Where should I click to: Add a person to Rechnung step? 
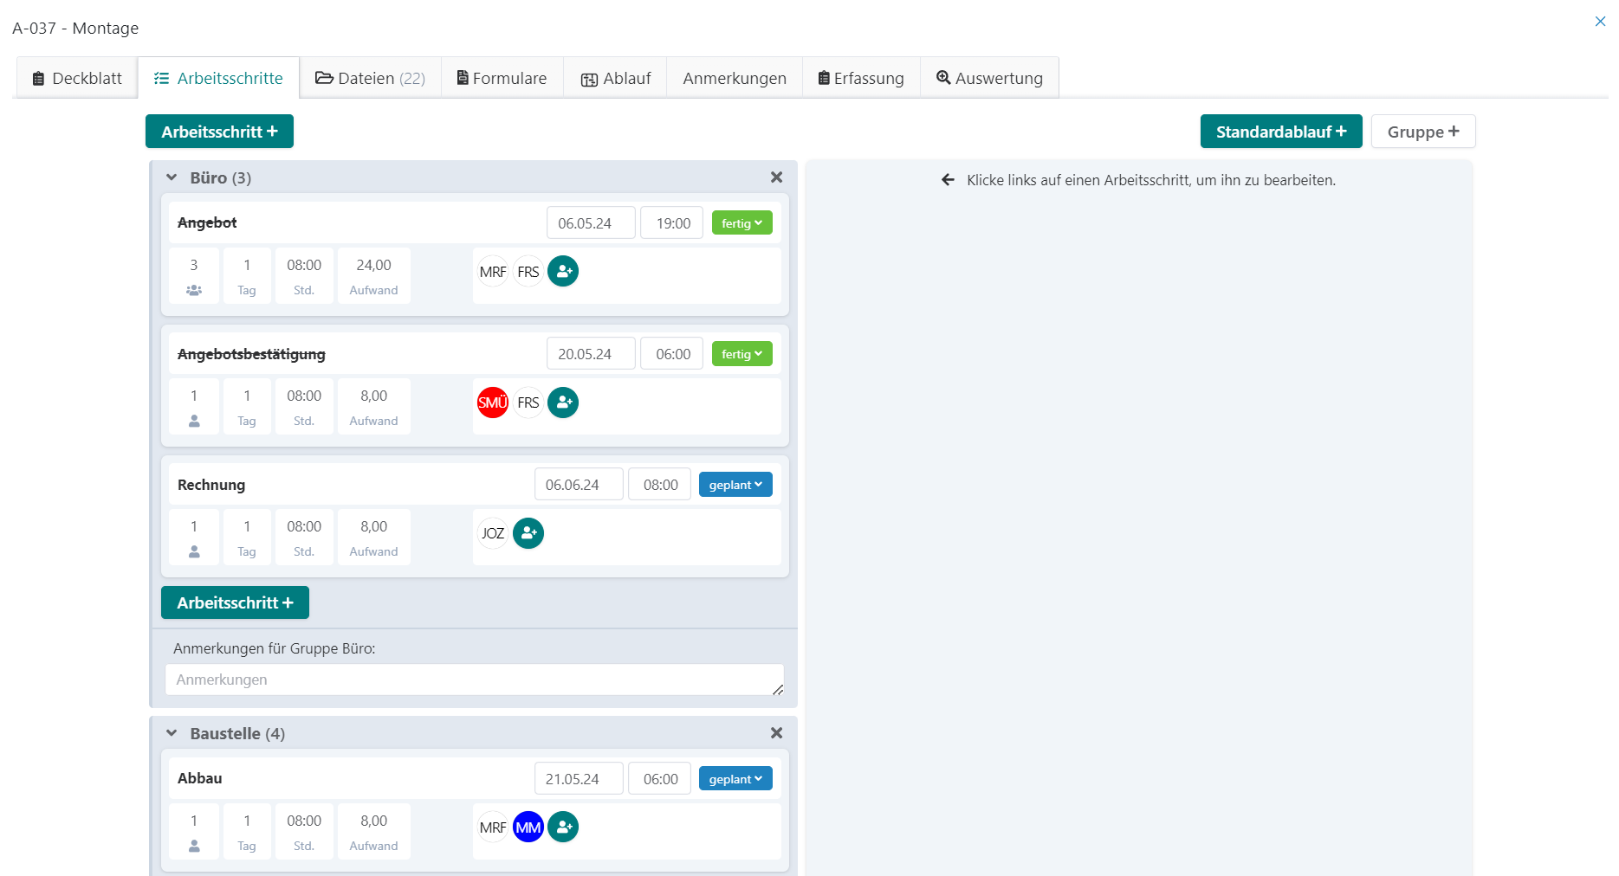tap(528, 533)
